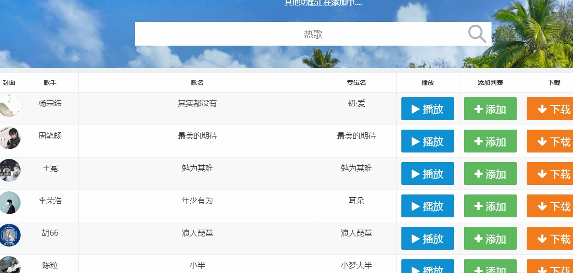The height and width of the screenshot is (273, 573).
Task: Download 杨宗纬's 其实都没有
Action: click(550, 109)
